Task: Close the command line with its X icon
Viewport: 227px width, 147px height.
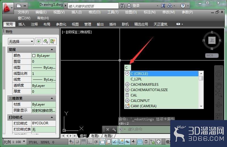Action: (108, 129)
